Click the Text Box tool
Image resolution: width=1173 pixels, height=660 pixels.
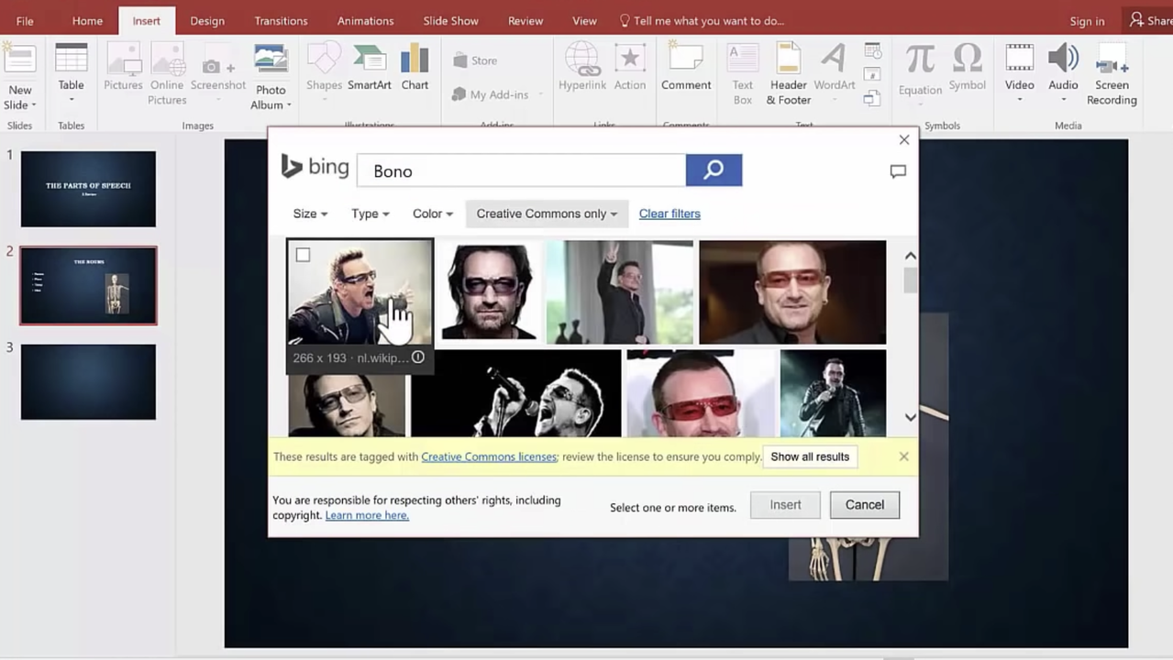tap(742, 73)
